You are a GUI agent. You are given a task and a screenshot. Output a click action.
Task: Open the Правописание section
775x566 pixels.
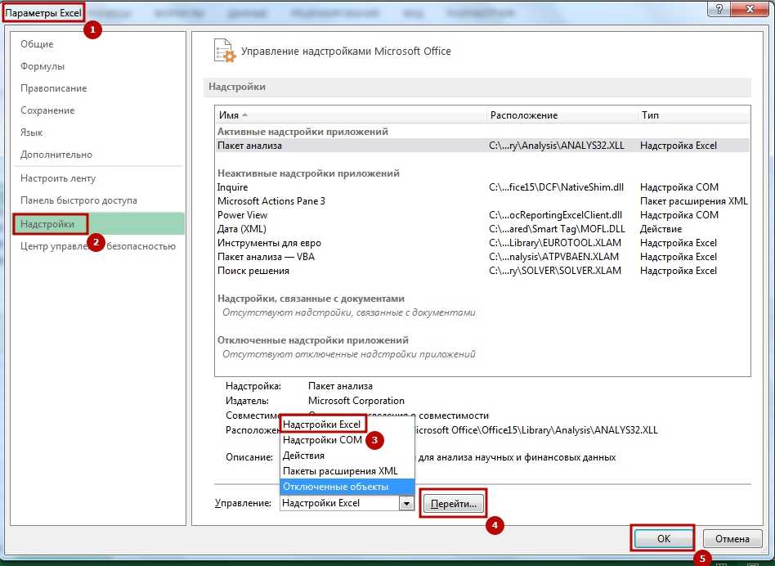pos(53,88)
